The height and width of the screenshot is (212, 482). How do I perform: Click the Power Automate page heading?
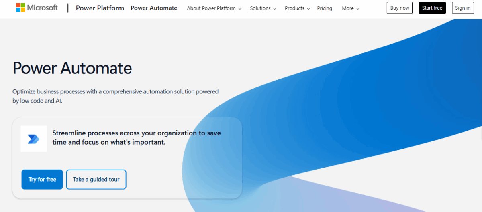tap(72, 68)
